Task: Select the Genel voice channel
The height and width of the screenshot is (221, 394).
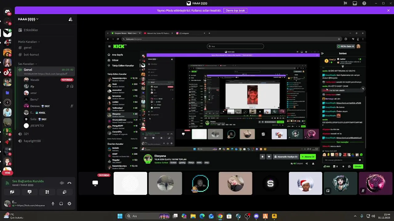Action: coord(45,72)
